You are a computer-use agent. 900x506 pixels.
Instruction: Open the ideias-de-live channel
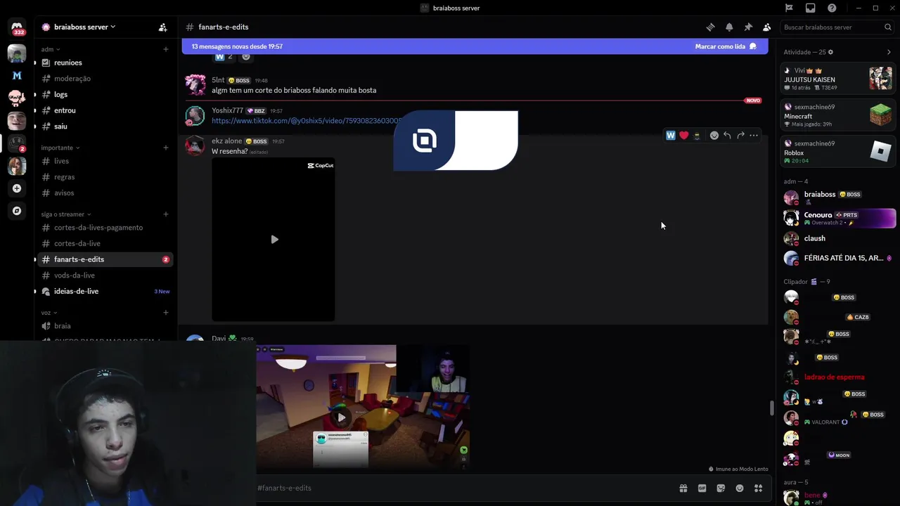(x=105, y=291)
